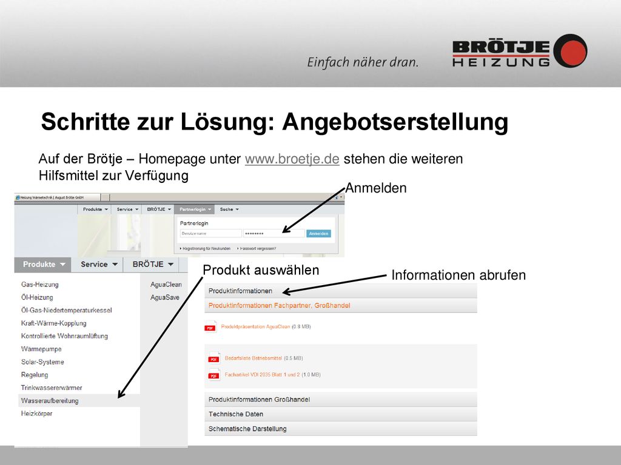Select Solar-Systeme in product list

pyautogui.click(x=42, y=362)
